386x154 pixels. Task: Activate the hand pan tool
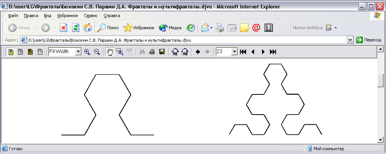[110, 52]
